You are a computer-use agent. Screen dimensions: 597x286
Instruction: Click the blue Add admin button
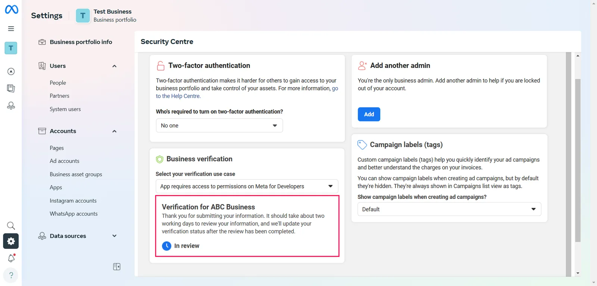point(369,114)
